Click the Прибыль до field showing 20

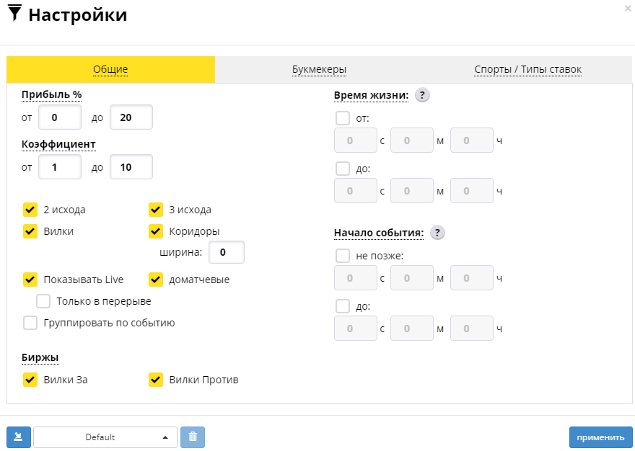(131, 117)
